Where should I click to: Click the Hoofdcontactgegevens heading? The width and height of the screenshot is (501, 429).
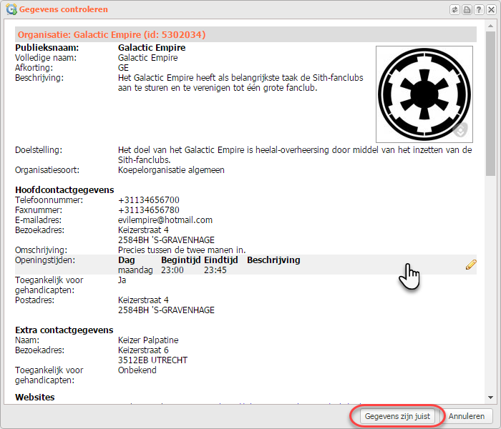64,190
